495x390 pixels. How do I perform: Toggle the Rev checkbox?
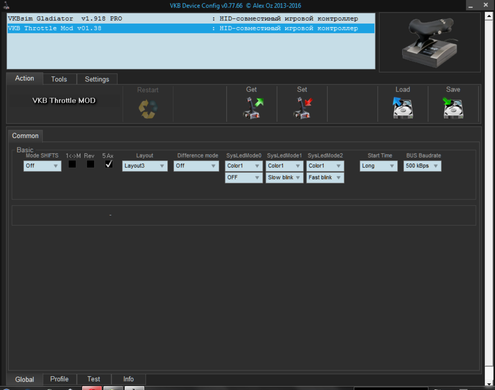(91, 164)
